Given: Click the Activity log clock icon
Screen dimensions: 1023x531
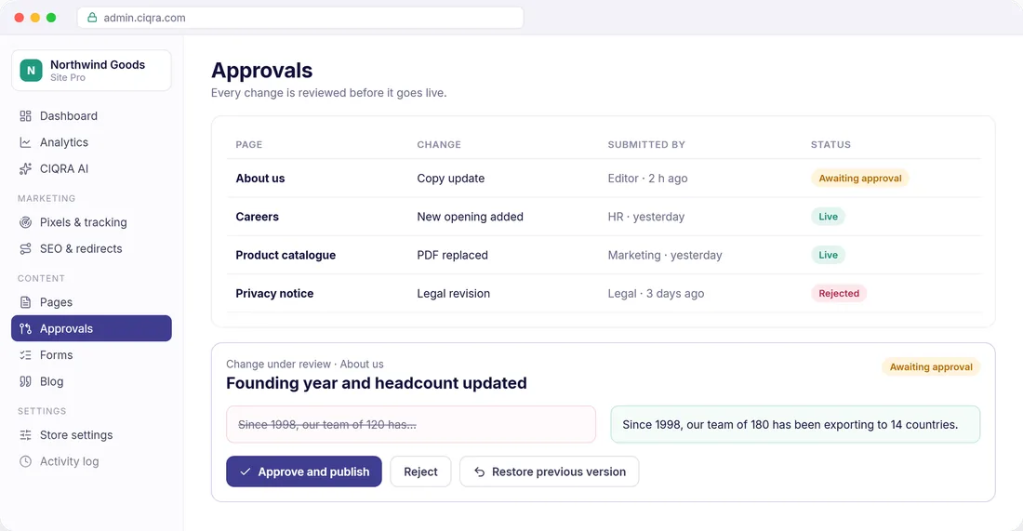Looking at the screenshot, I should (x=25, y=461).
